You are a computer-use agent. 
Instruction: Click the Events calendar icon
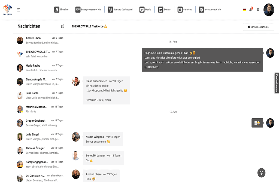pyautogui.click(x=161, y=10)
